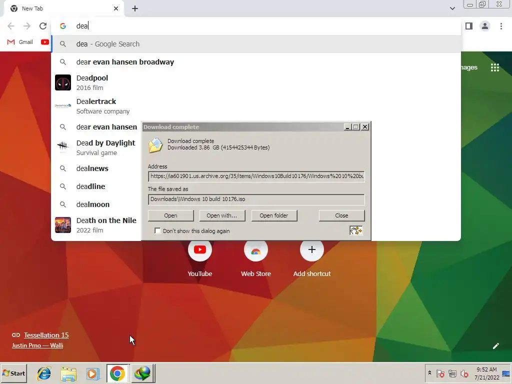512x384 pixels.
Task: Click the Open button in download dialog
Action: 171,215
